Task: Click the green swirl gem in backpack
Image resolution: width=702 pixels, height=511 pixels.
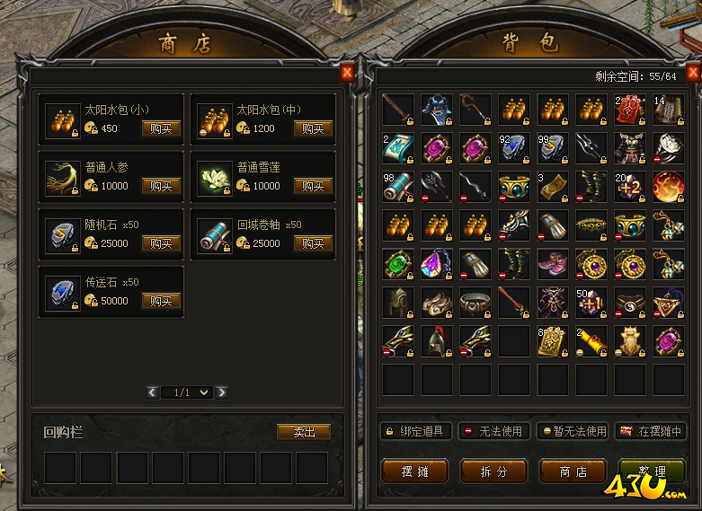Action: pos(398,264)
